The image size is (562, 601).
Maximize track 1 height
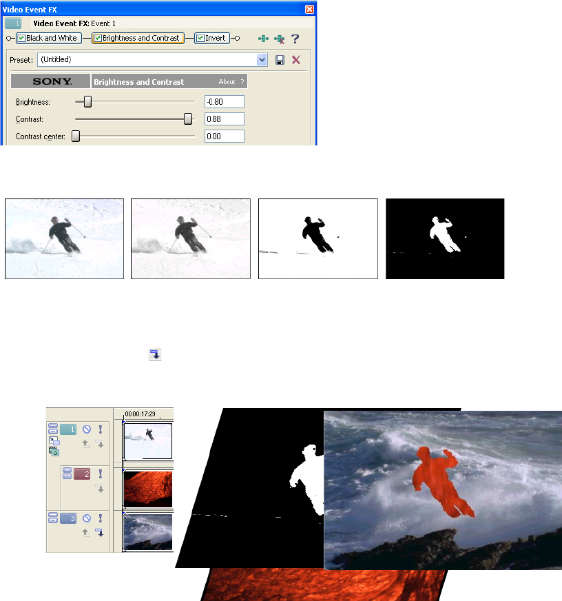tap(53, 431)
